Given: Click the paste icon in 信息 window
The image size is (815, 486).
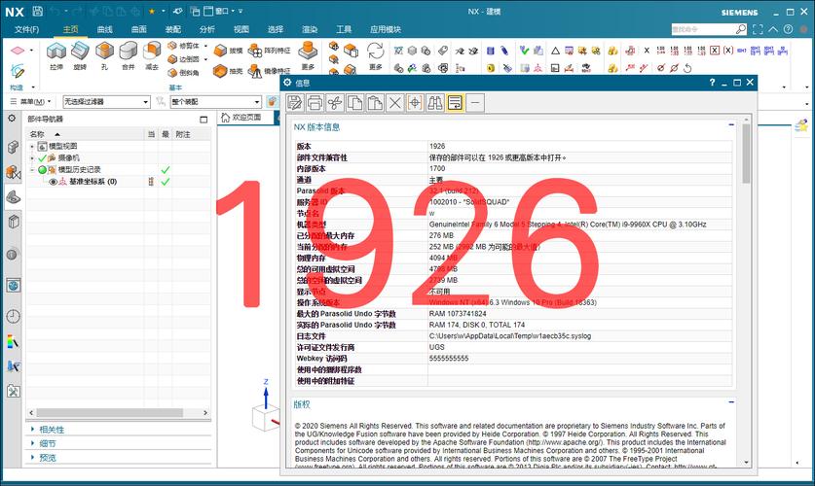Looking at the screenshot, I should point(375,103).
